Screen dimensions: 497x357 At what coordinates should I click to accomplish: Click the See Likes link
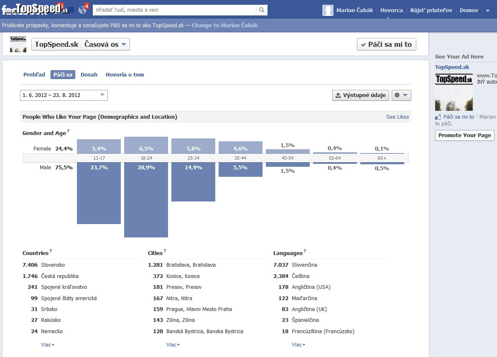tap(398, 117)
